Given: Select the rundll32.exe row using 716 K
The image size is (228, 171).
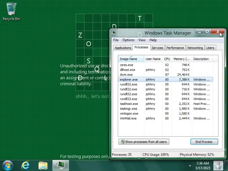Looking at the screenshot, I should 166,89.
